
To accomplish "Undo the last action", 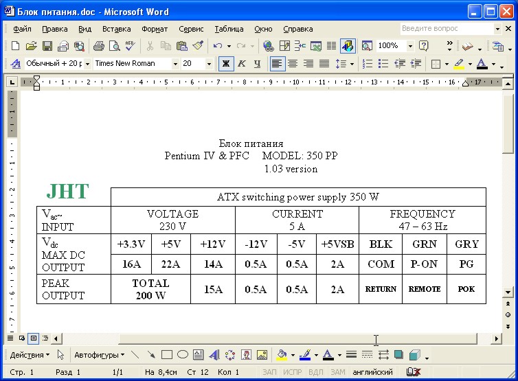I will click(217, 45).
